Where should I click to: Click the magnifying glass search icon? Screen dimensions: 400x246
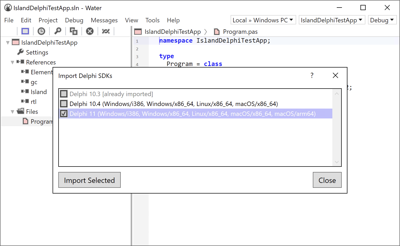point(58,31)
